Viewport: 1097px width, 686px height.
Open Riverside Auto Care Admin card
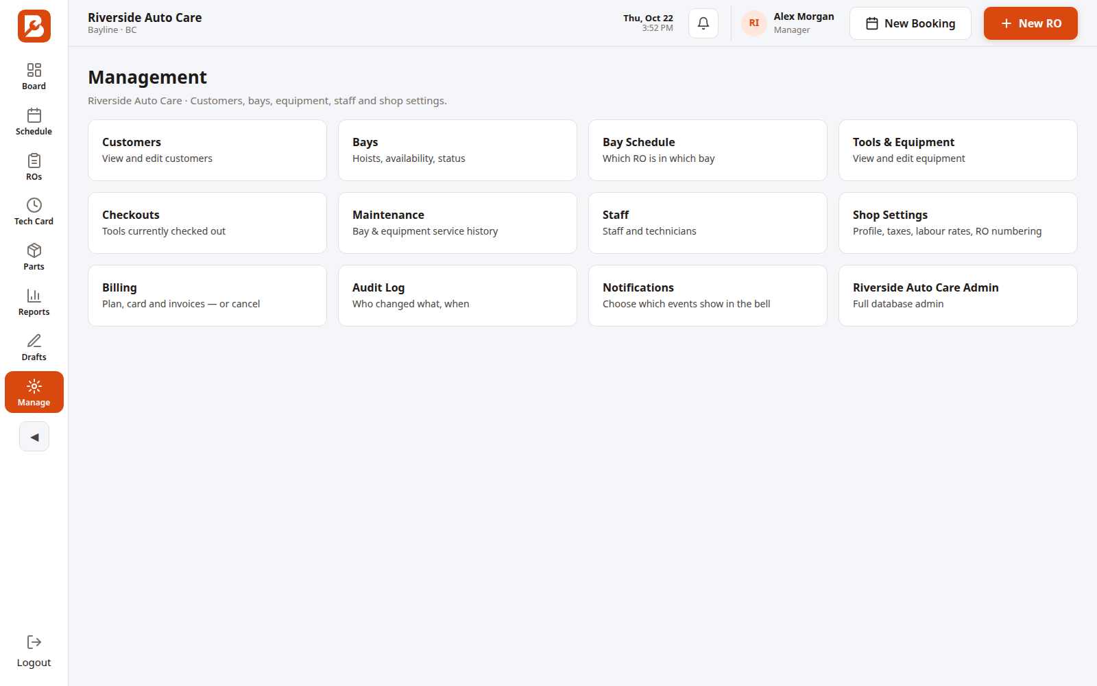[958, 296]
